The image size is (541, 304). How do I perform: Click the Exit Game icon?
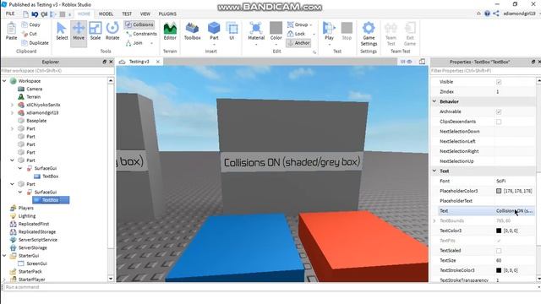[410, 34]
